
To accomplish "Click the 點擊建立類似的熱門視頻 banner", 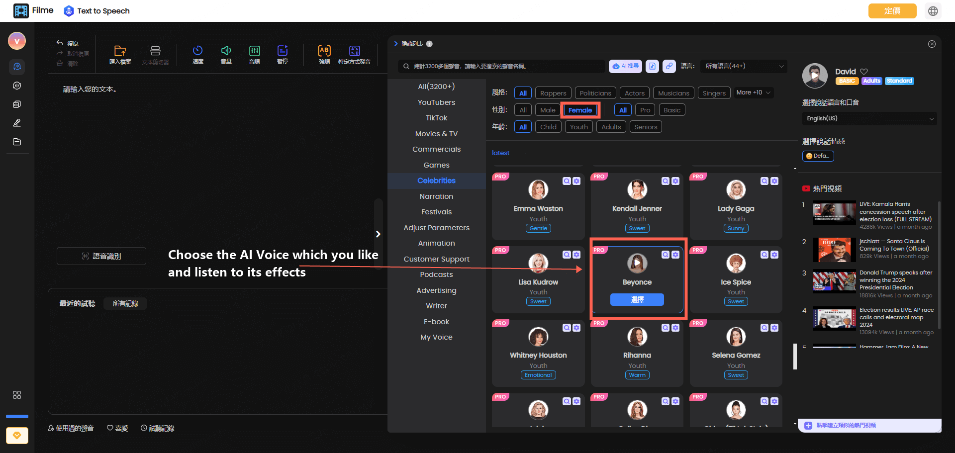I will 869,425.
